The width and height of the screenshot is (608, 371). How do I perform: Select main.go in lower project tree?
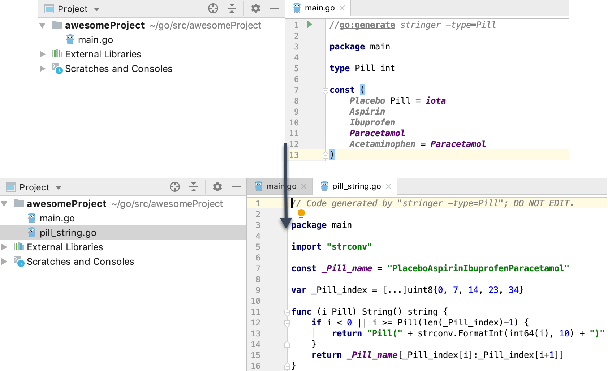point(57,218)
